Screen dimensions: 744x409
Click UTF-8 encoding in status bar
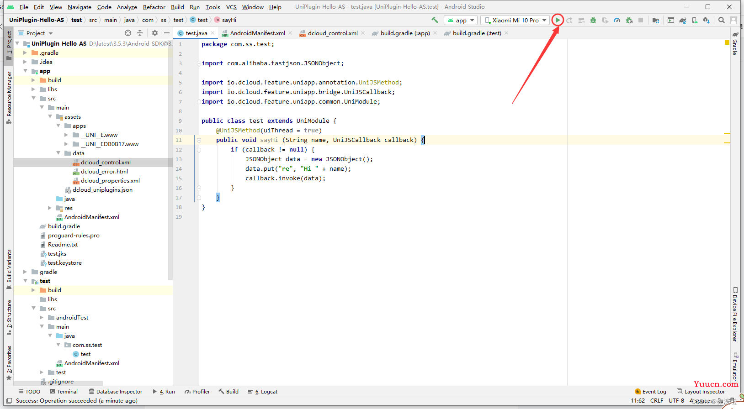(x=676, y=401)
